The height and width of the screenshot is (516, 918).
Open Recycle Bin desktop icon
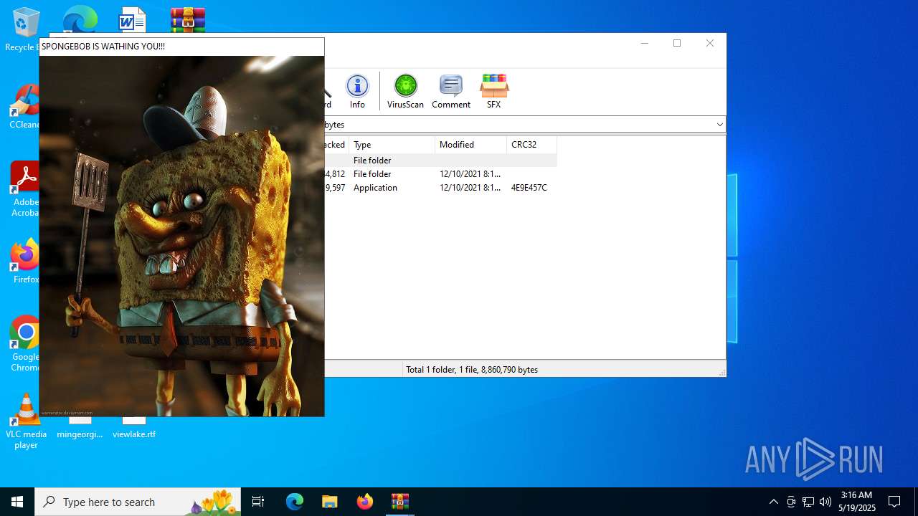(26, 29)
